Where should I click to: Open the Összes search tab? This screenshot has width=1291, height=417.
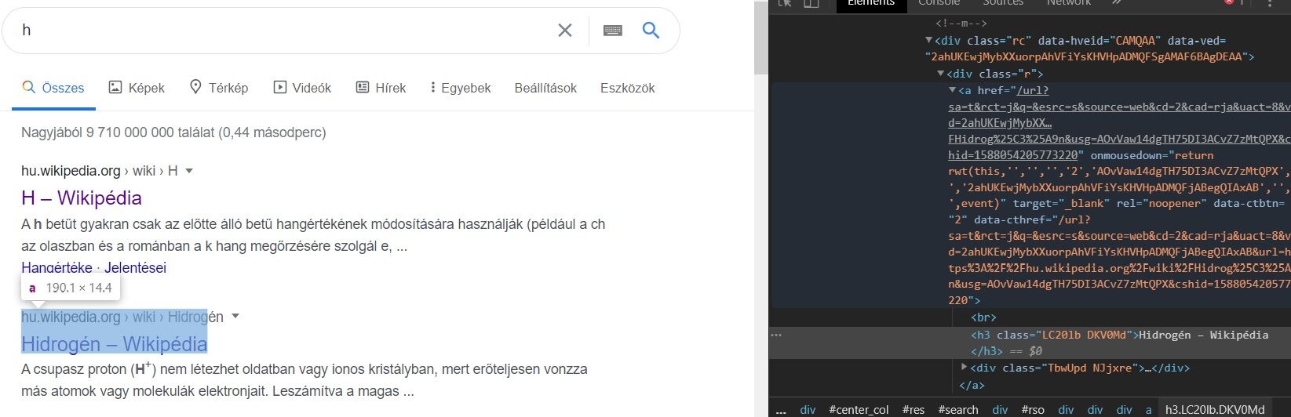click(53, 88)
